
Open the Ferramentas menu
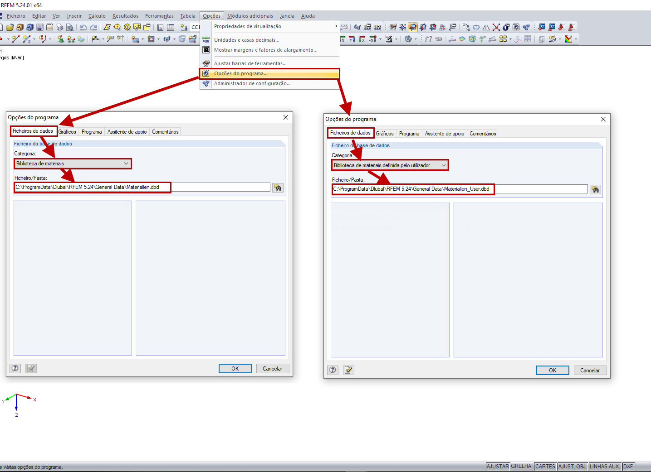click(159, 16)
